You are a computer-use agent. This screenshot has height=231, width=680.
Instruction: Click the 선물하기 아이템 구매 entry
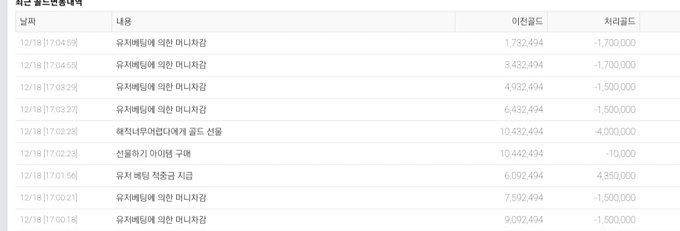point(153,154)
